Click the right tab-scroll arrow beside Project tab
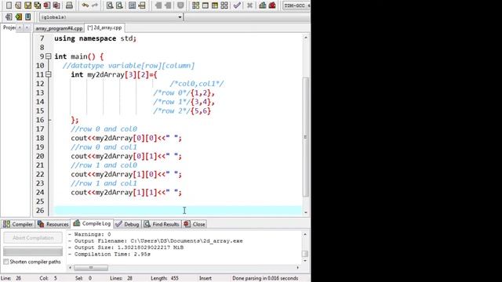The height and width of the screenshot is (282, 502). 27,28
